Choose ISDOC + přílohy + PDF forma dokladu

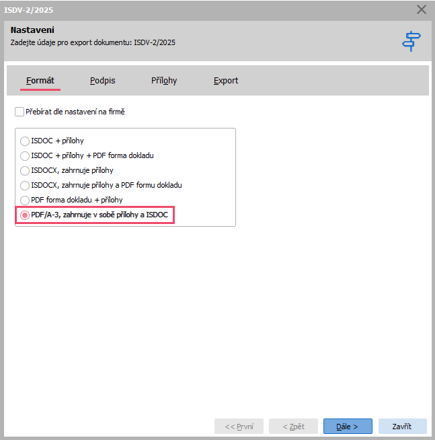tap(25, 155)
